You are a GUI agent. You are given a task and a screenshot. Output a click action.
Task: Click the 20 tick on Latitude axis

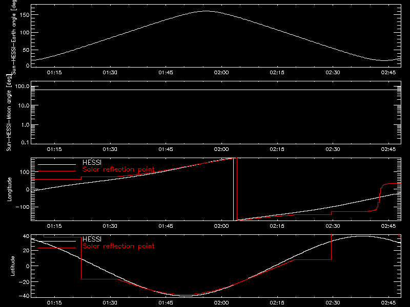[26, 251]
